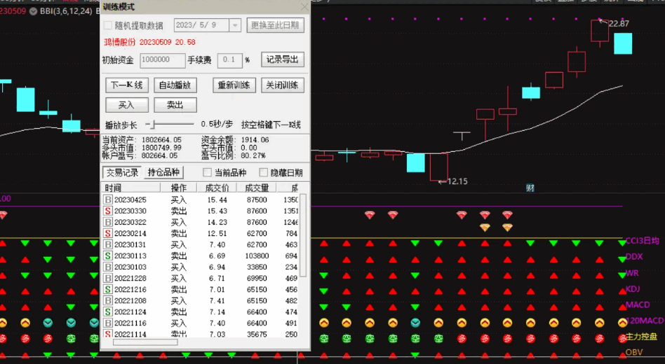
Task: Click the green S icon for 20230113
Action: pyautogui.click(x=108, y=255)
